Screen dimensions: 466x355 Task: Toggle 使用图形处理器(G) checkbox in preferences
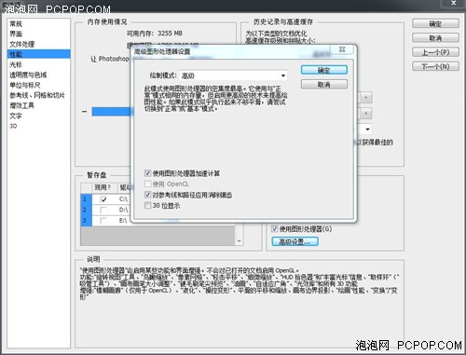pyautogui.click(x=275, y=229)
